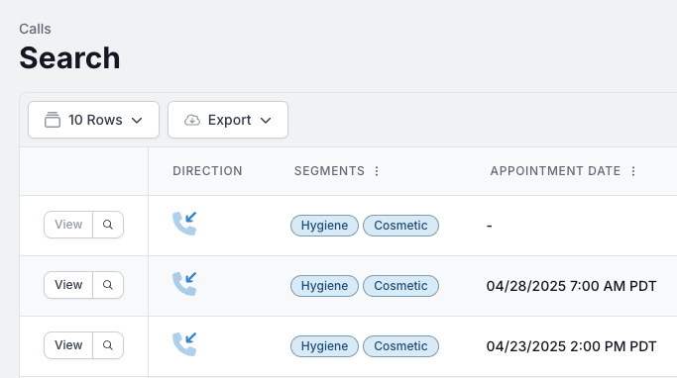The height and width of the screenshot is (378, 677).
Task: Click the greyed View button in first row
Action: coord(68,225)
